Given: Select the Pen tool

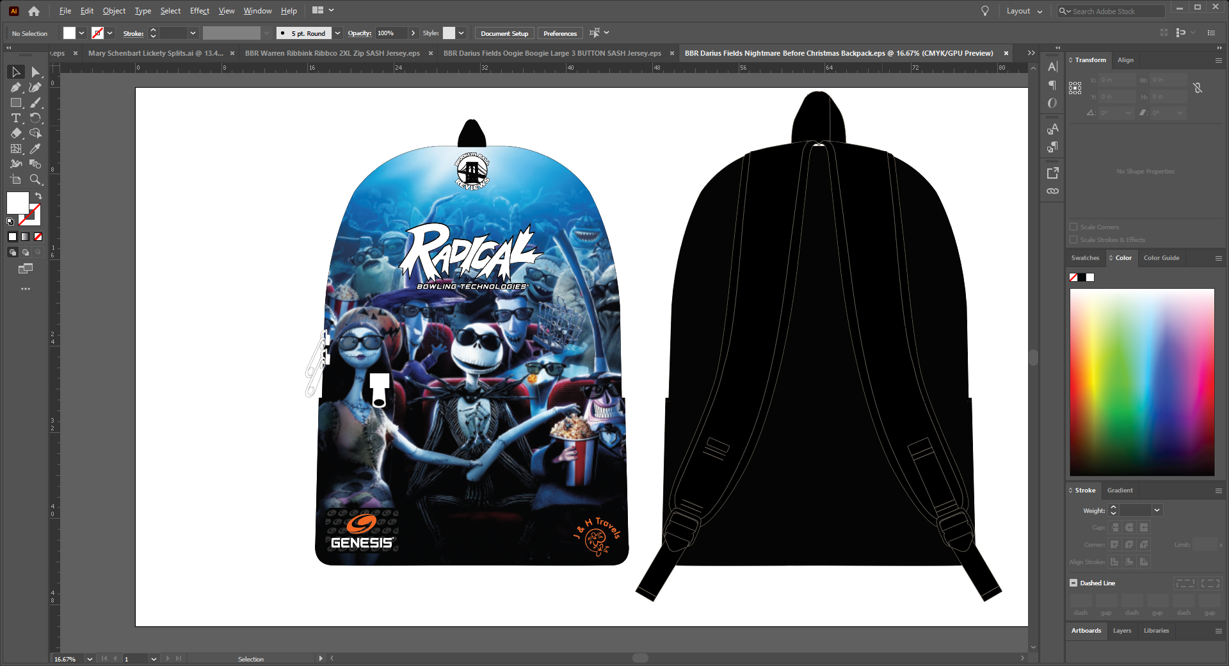Looking at the screenshot, I should 16,87.
